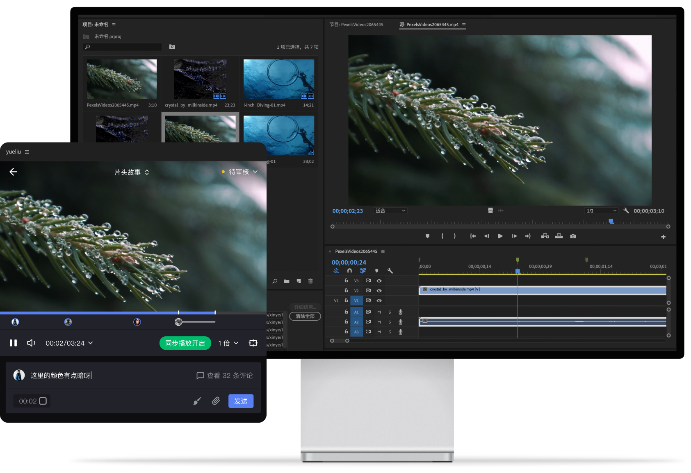Expand the 适合 zoom level dropdown
The image size is (691, 473).
tap(390, 211)
